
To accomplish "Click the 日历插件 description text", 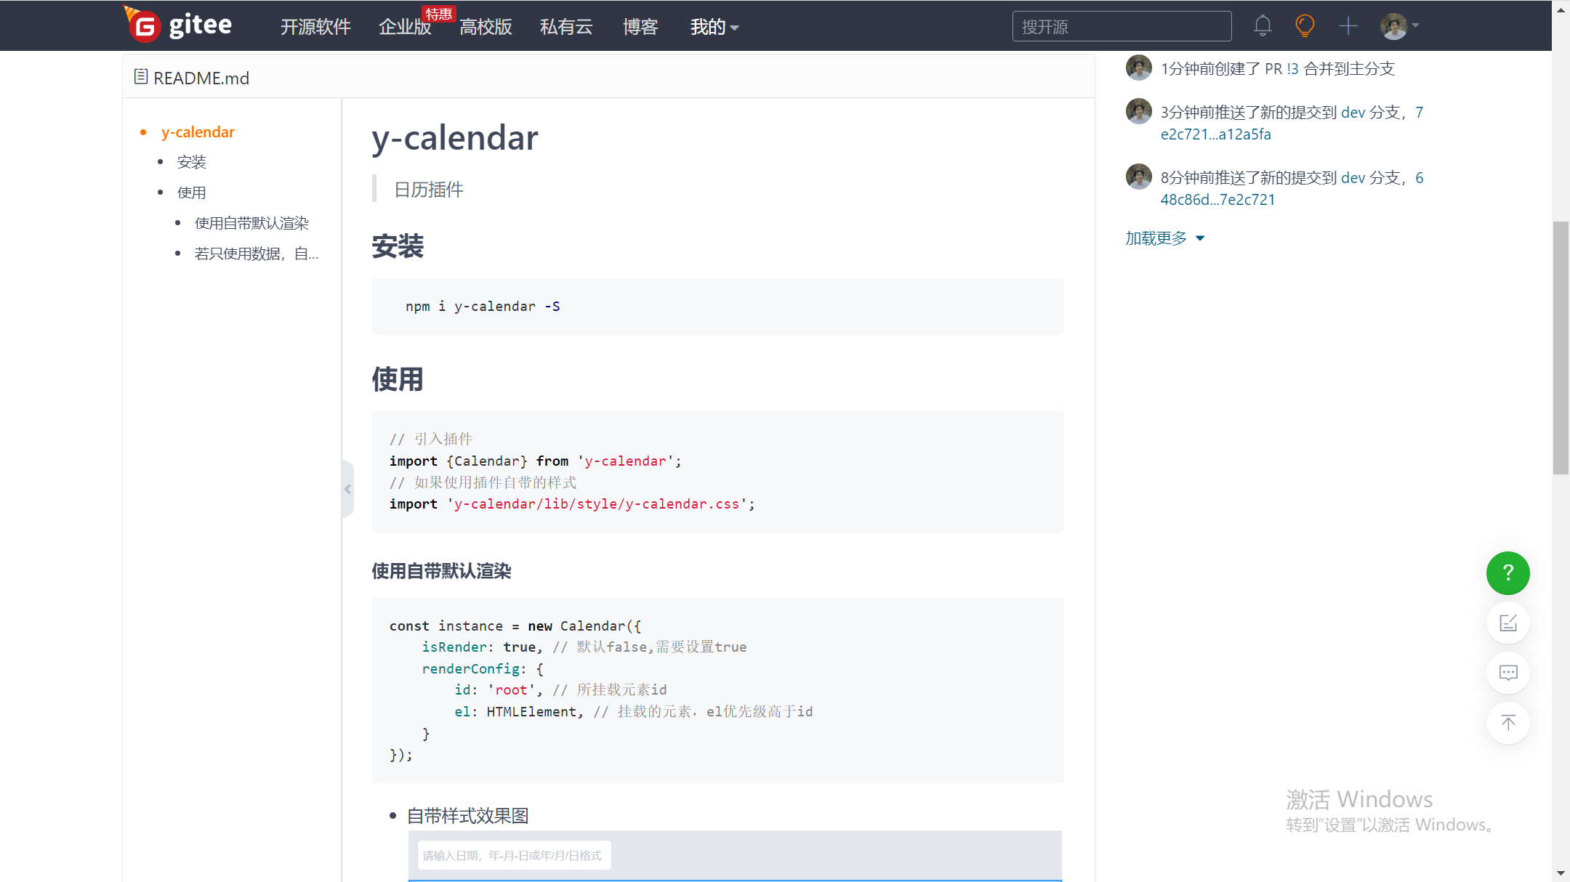I will 429,190.
